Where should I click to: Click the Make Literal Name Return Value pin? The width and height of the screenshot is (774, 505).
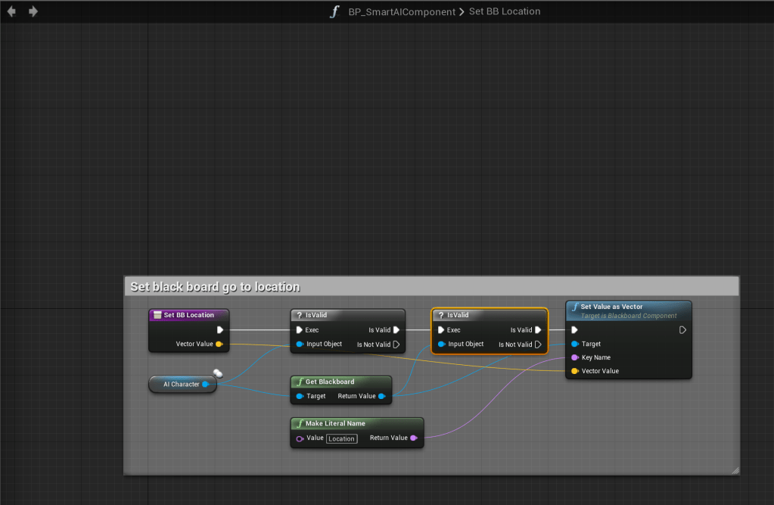(x=413, y=438)
